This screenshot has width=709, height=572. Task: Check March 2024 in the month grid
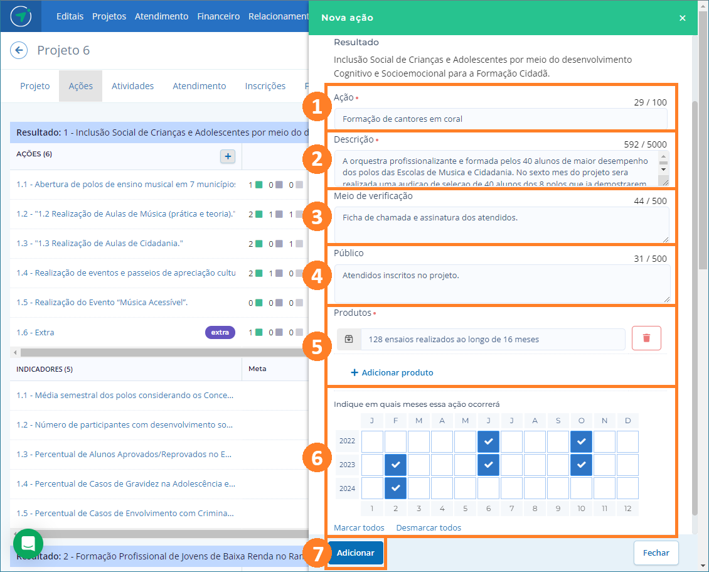coord(418,488)
